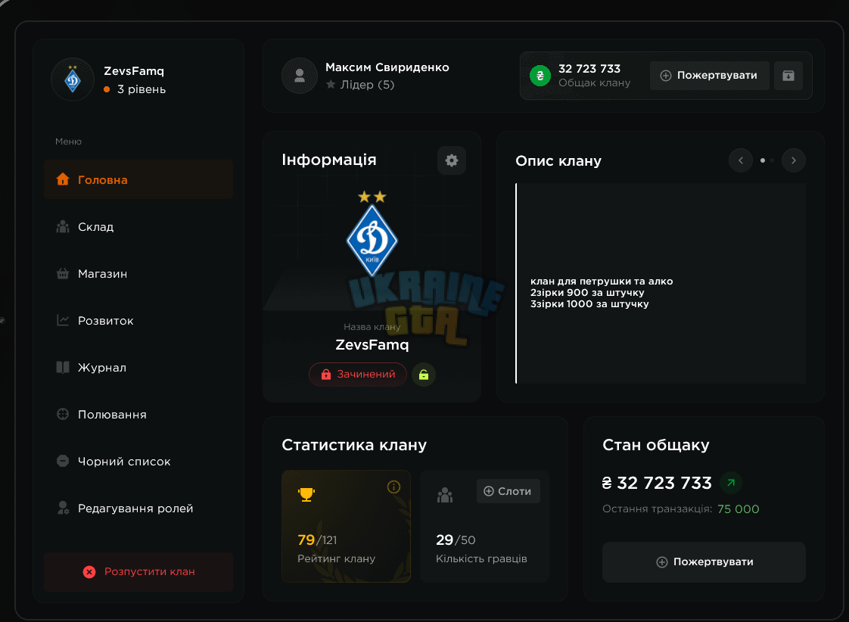Toggle the green unlock icon
Screen dimensions: 849x622
(424, 375)
